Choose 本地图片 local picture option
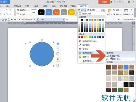Screen dimensions: 136x102 (120, 56)
